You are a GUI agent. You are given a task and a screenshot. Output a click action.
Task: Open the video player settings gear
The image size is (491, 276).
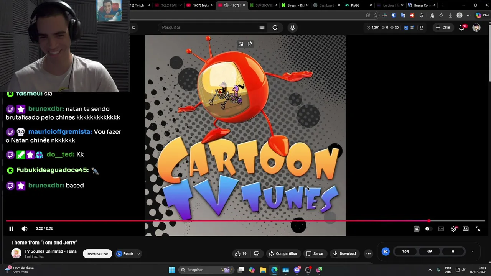(453, 229)
